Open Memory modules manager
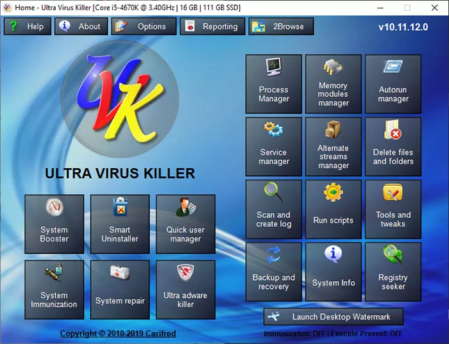Screen dimensions: 449x344 tap(334, 84)
